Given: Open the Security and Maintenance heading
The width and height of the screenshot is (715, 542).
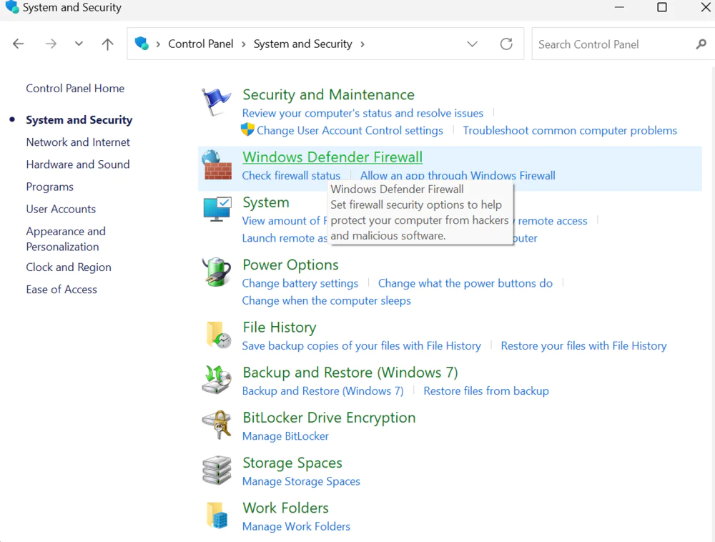Looking at the screenshot, I should point(328,94).
